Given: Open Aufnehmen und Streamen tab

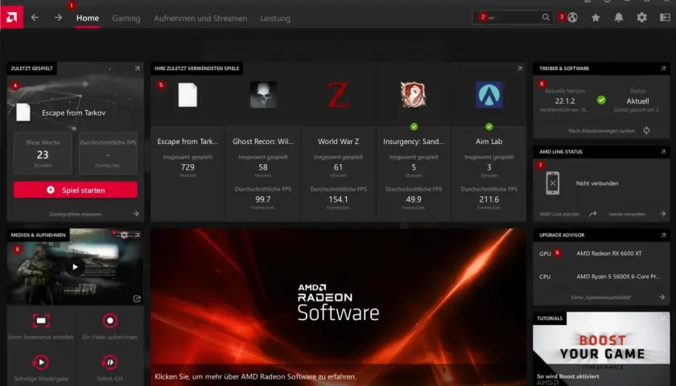Looking at the screenshot, I should pos(200,18).
